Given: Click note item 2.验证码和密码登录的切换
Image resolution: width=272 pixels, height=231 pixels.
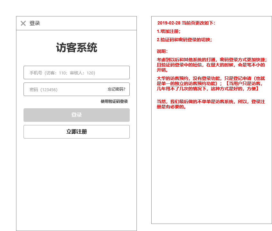Looking at the screenshot, I should (184, 40).
